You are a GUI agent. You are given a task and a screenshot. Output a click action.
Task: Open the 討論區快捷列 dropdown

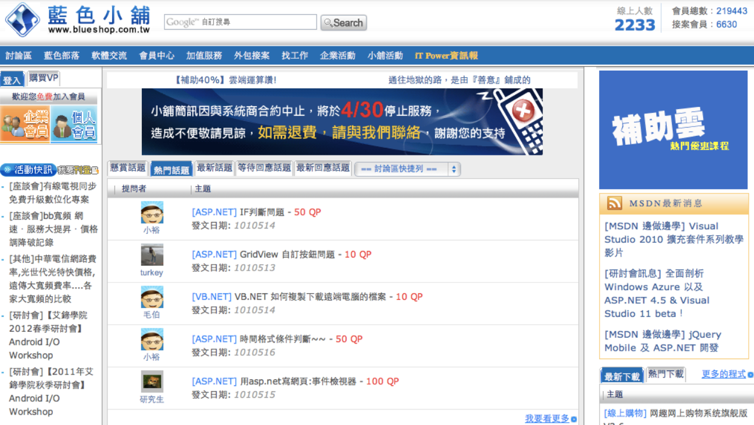tap(407, 169)
